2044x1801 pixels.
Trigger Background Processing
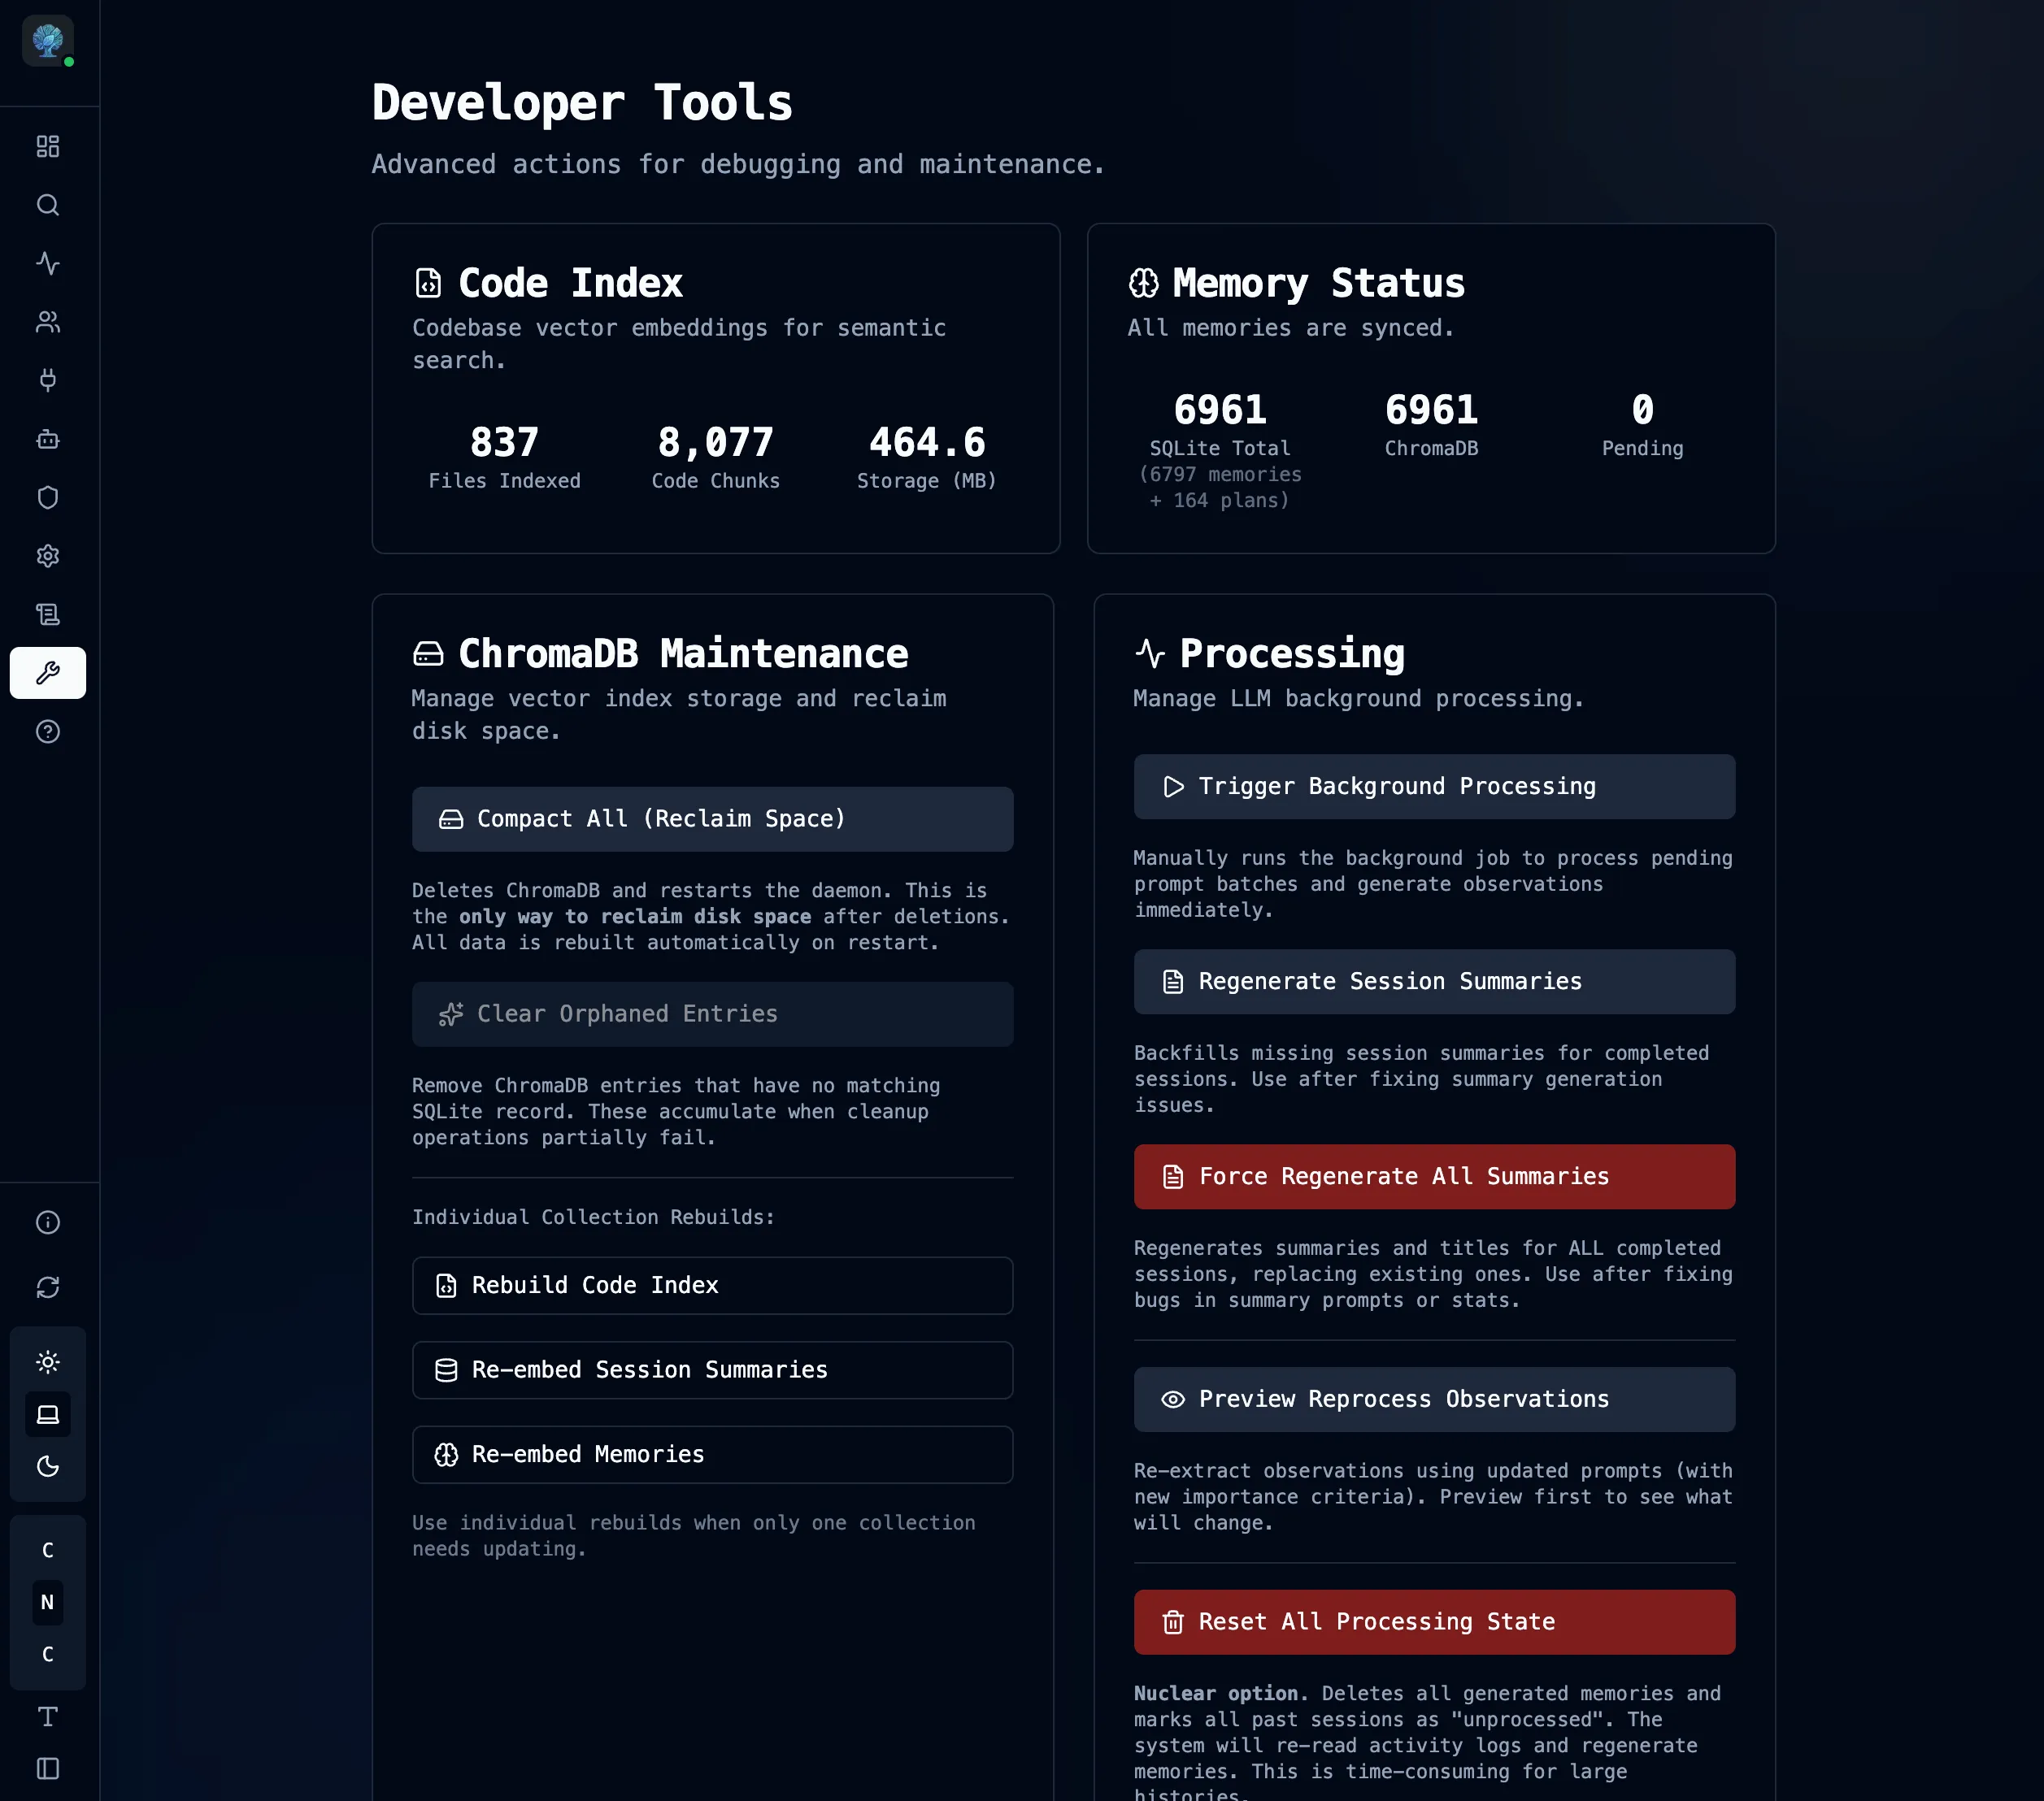coord(1434,787)
